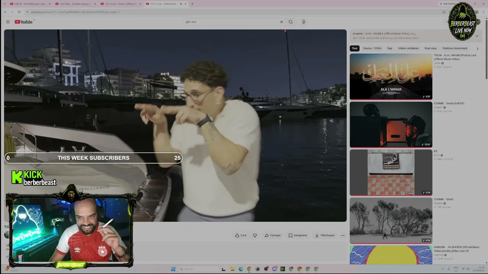The height and width of the screenshot is (274, 488).
Task: Start voice search with the microphone
Action: point(303,22)
